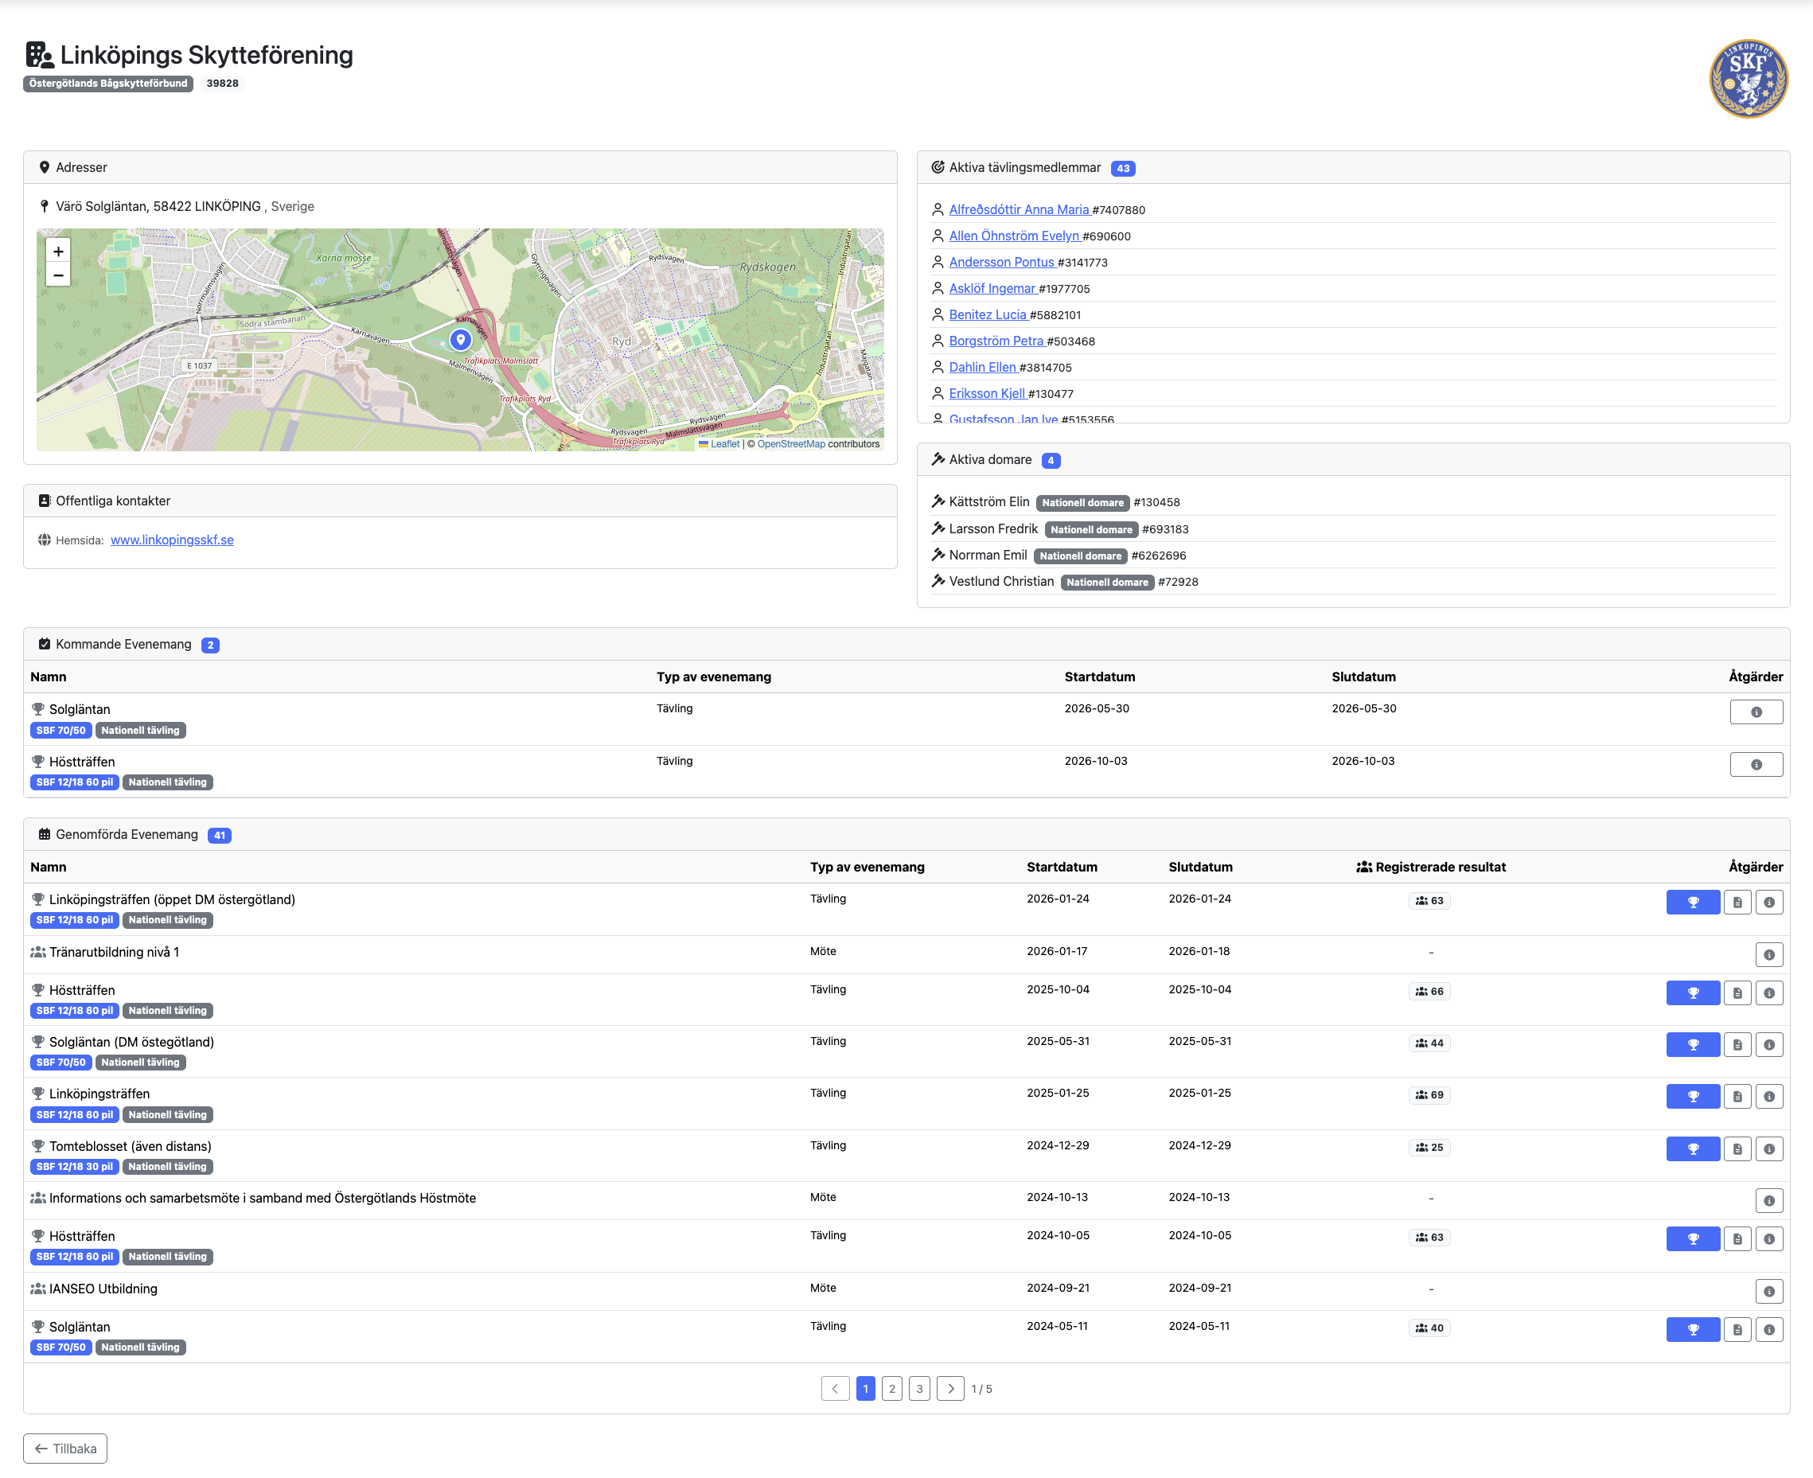Screen dimensions: 1813x1478
Task: Open the www.linkopingsskf.se website link
Action: coord(172,540)
